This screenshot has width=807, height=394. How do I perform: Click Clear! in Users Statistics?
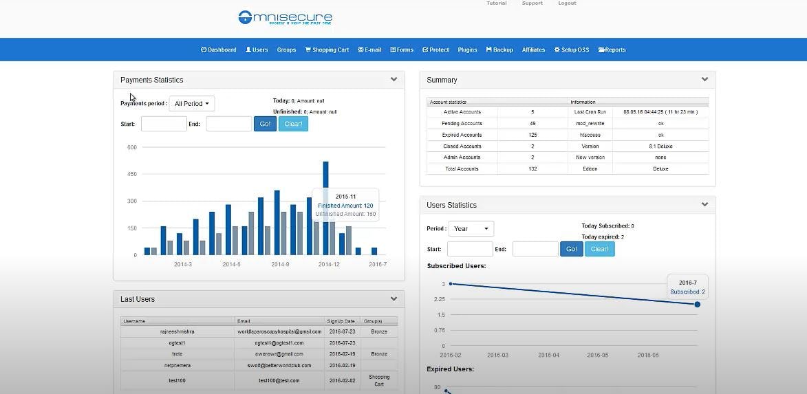point(600,249)
